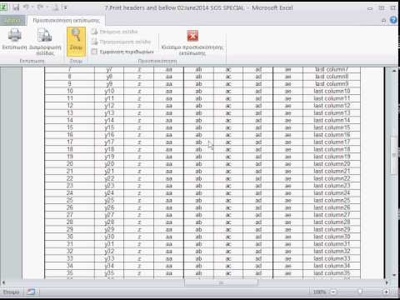Click the row number cell '31'

click(70, 244)
